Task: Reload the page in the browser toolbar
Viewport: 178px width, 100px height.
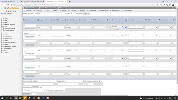Action: click(8, 5)
